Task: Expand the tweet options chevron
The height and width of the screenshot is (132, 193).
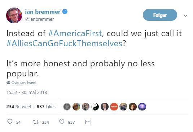Action: (x=185, y=16)
